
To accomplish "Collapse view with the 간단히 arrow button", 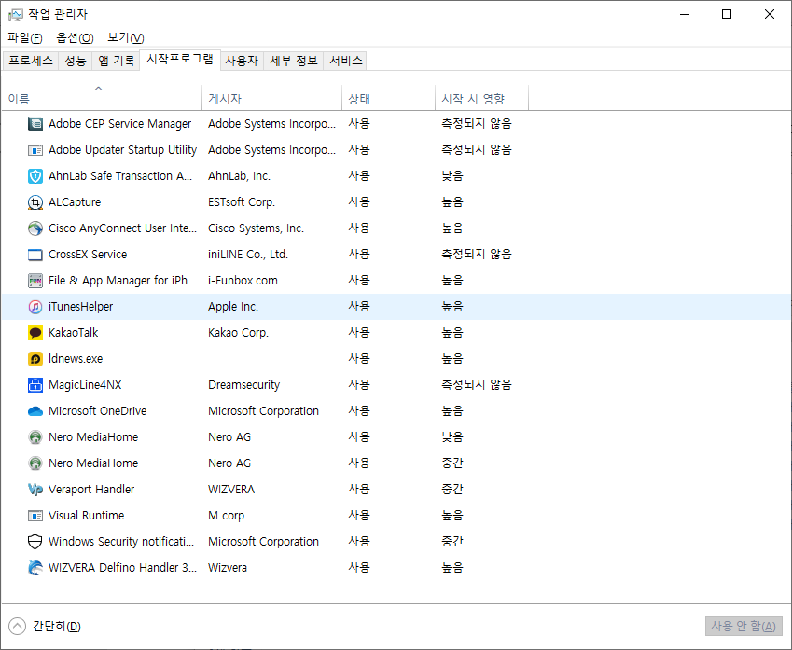I will (17, 627).
